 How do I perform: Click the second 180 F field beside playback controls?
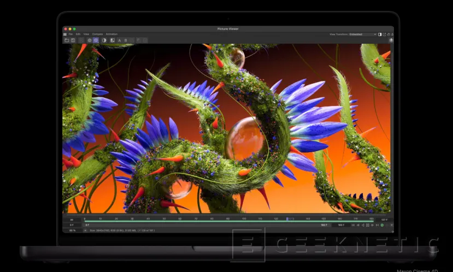coord(341,225)
